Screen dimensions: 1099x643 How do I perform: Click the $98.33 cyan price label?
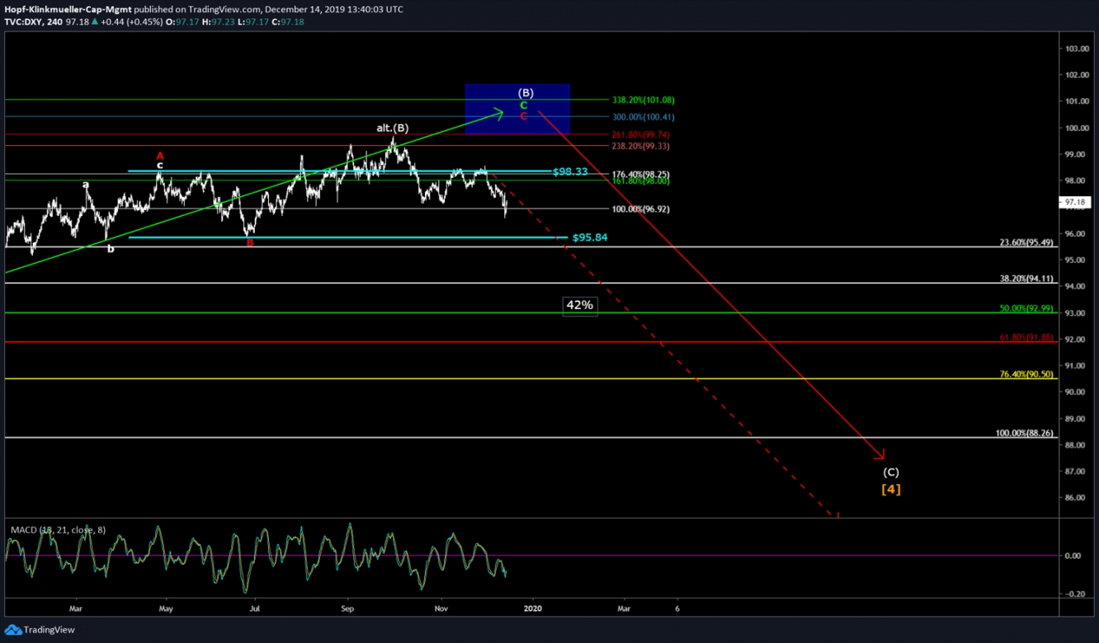pyautogui.click(x=570, y=171)
